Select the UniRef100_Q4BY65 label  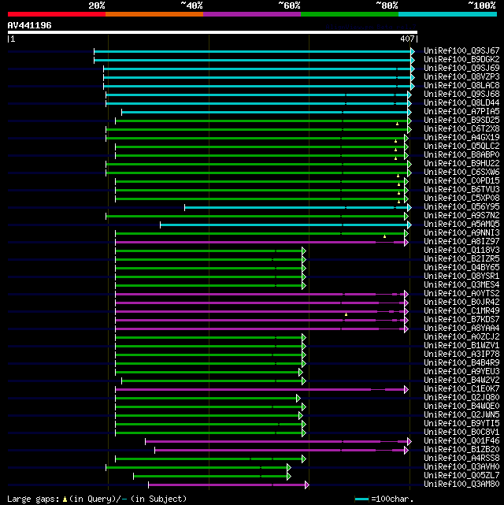pyautogui.click(x=461, y=268)
